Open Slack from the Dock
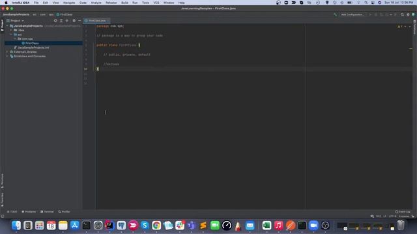Image resolution: width=417 pixels, height=234 pixels. [180, 226]
